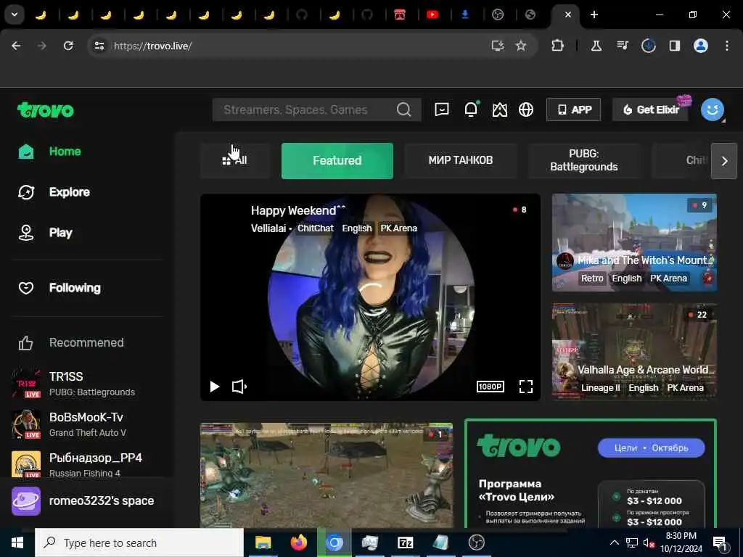Reload the page in the browser
The height and width of the screenshot is (557, 743).
(68, 46)
